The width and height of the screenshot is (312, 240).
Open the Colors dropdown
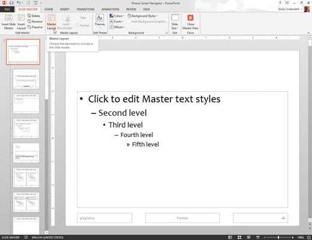pos(117,16)
